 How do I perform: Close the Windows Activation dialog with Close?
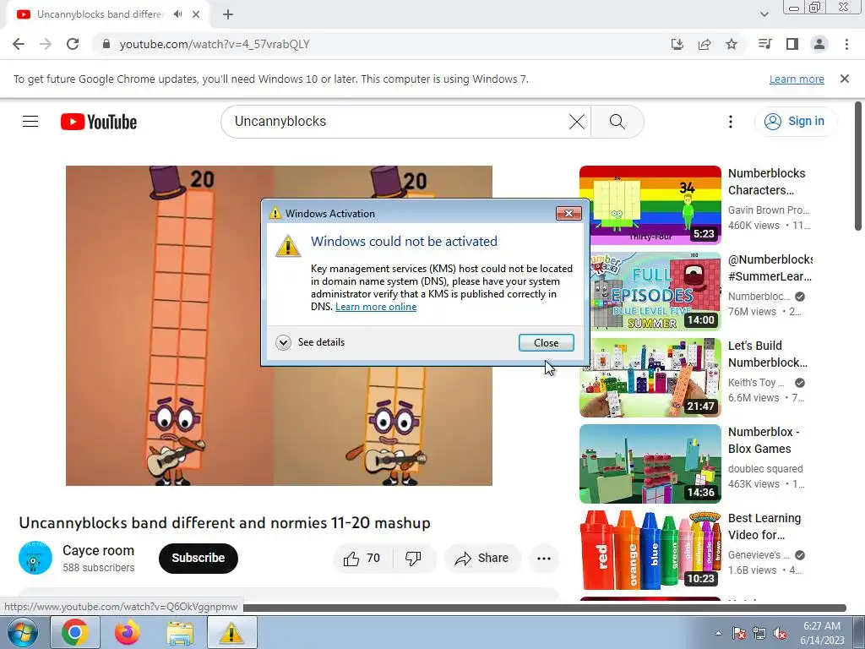[x=547, y=343]
